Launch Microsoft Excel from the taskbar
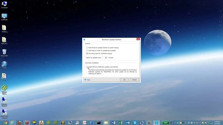This screenshot has width=223, height=125. click(121, 123)
